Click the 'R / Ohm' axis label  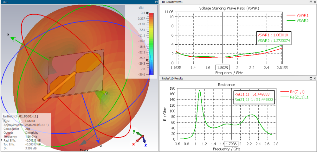click(x=165, y=113)
